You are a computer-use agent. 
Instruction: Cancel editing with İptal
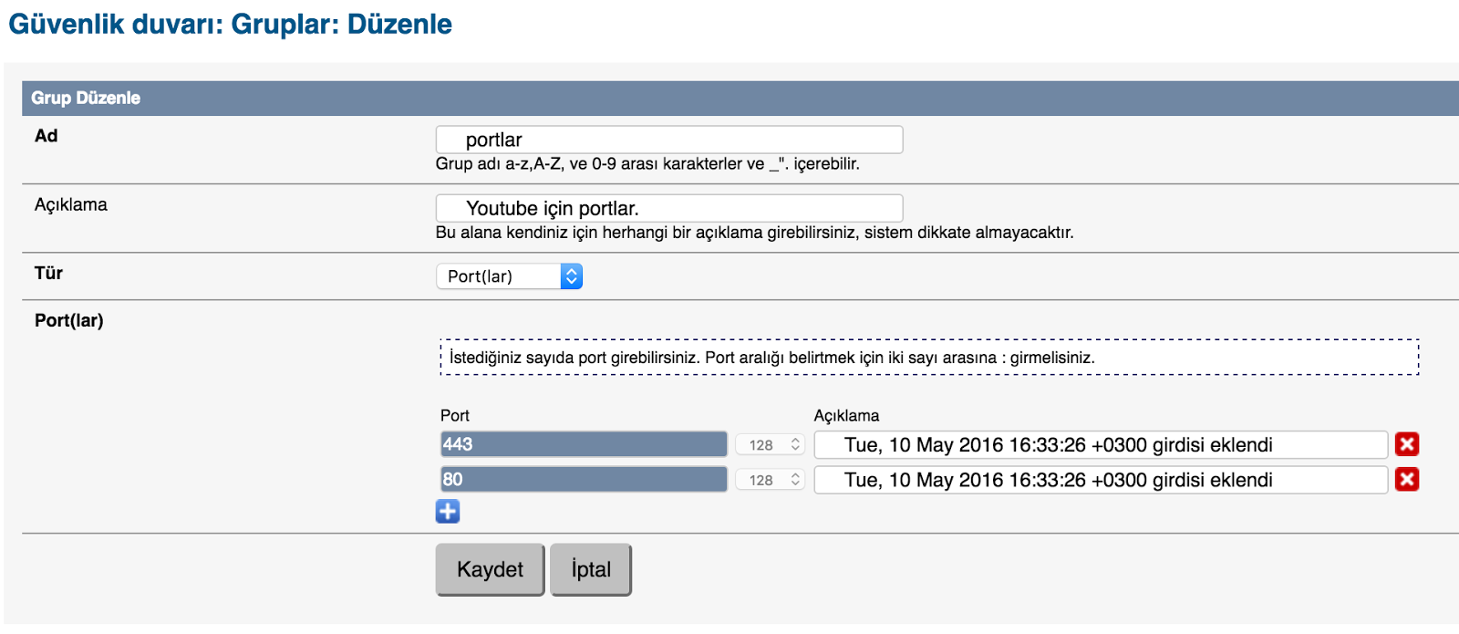tap(591, 569)
